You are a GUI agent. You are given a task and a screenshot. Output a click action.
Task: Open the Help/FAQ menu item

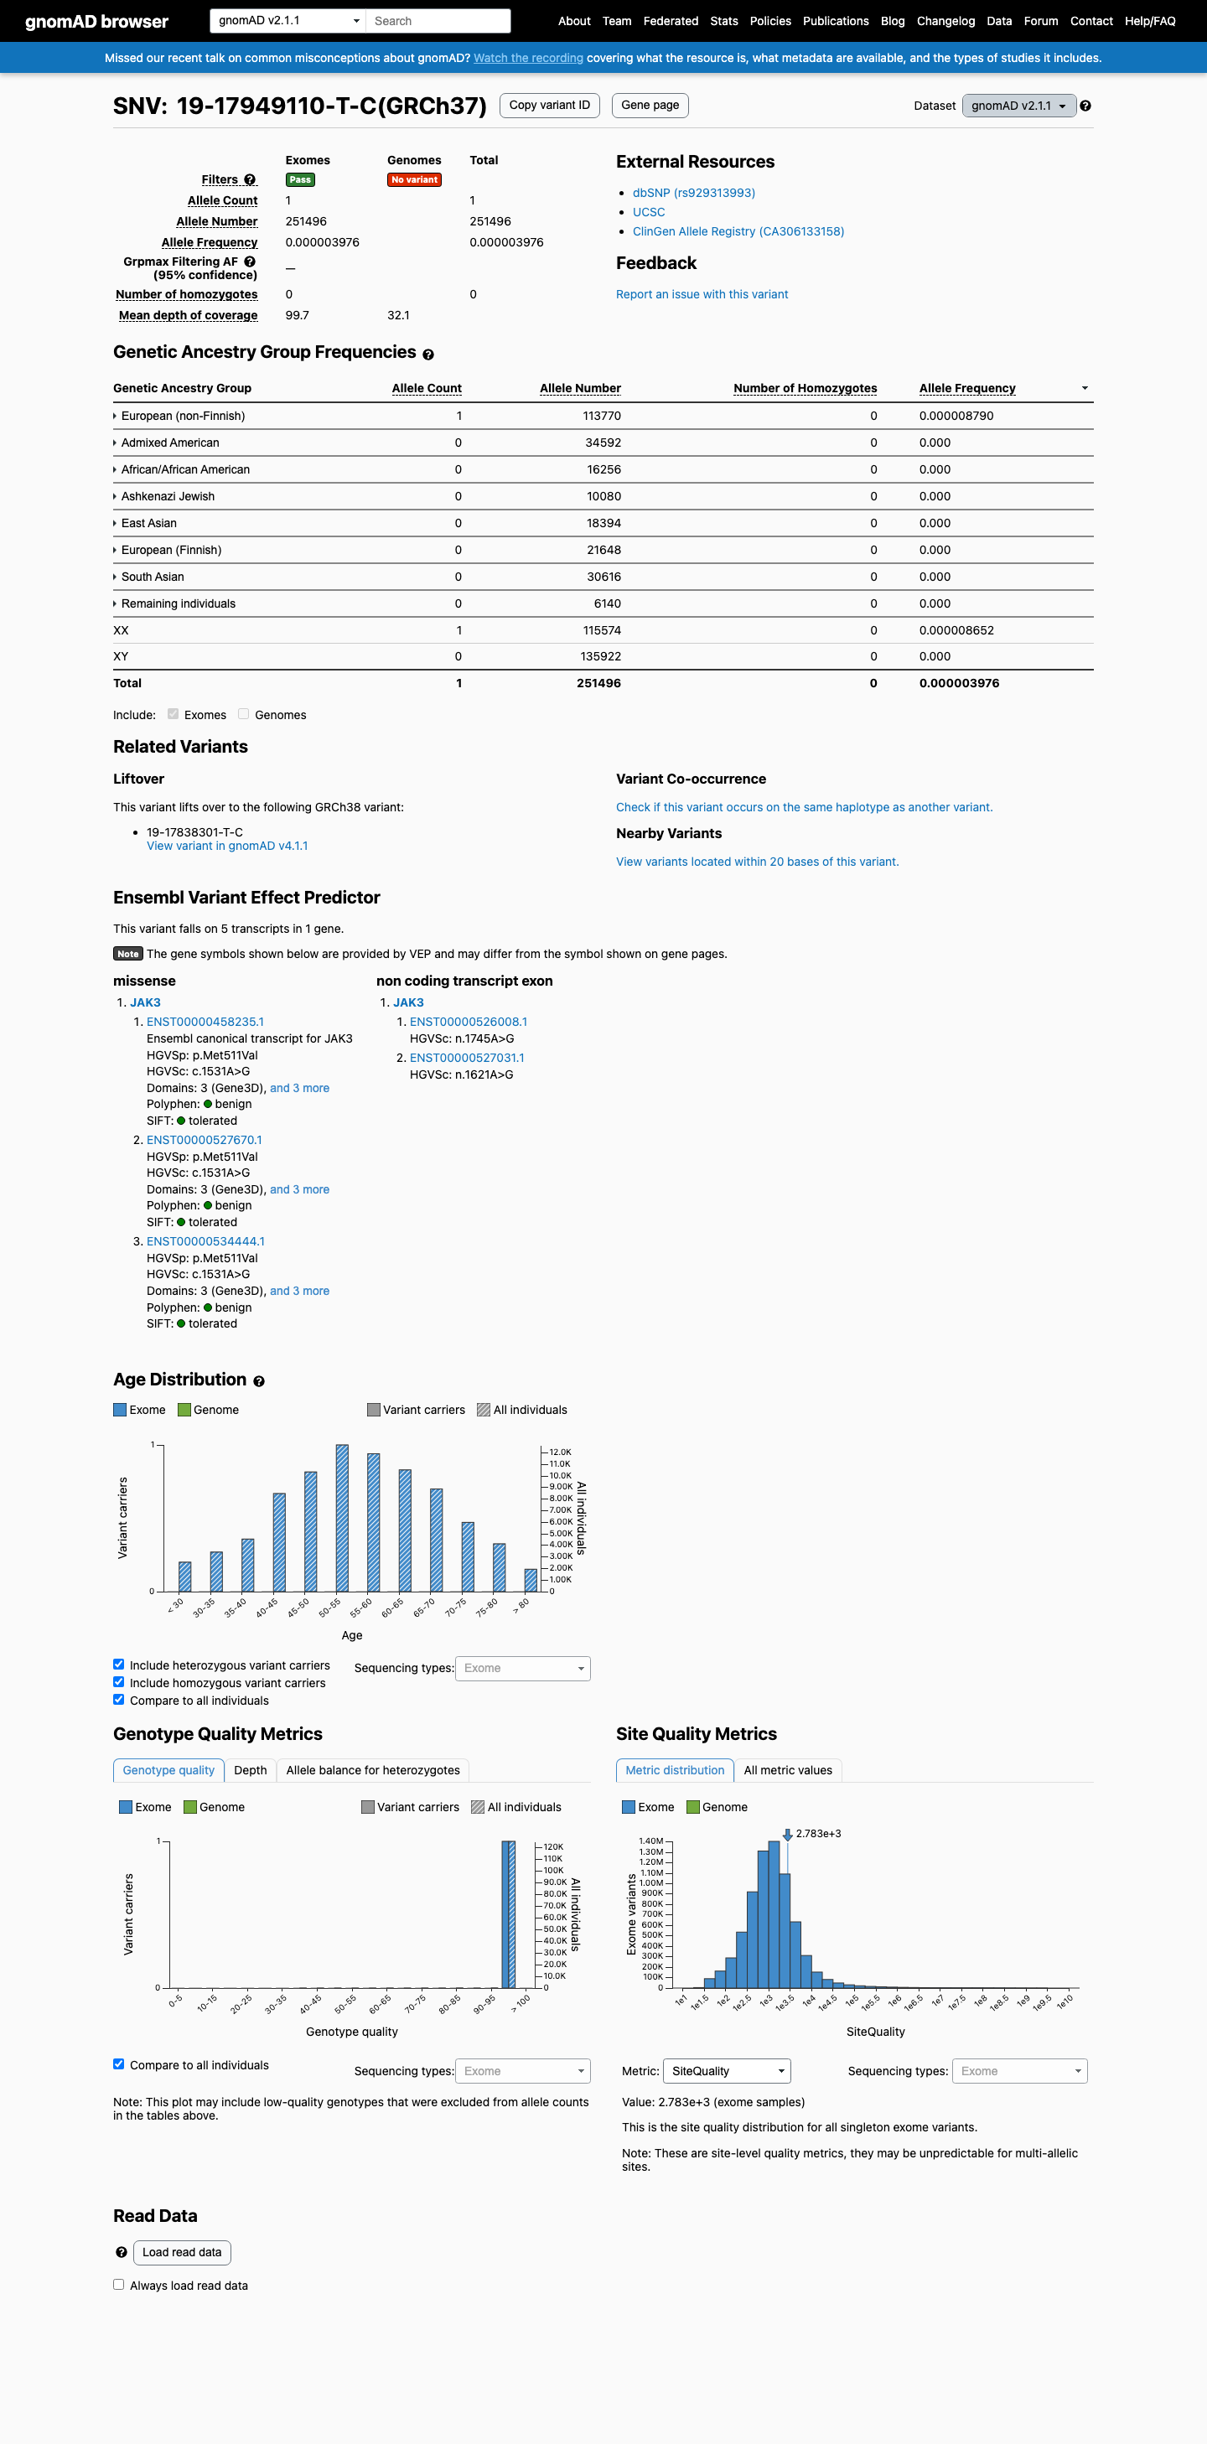[x=1149, y=21]
